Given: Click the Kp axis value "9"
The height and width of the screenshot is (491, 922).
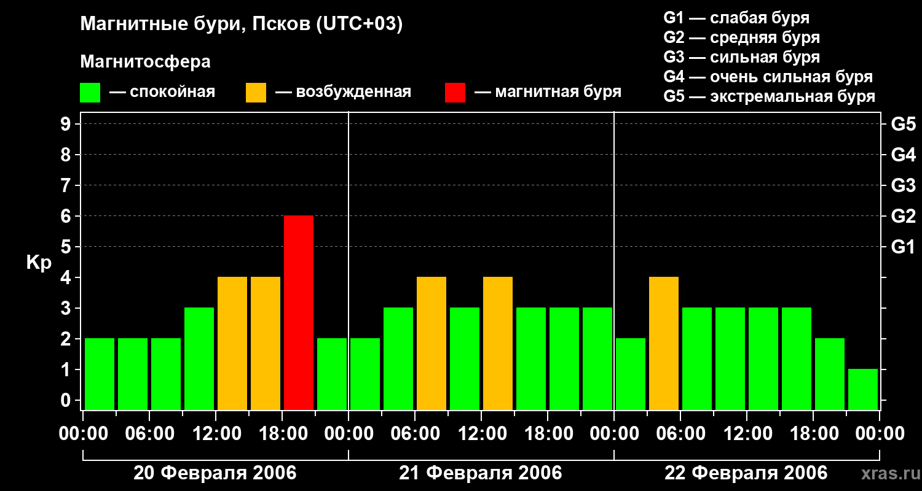Looking at the screenshot, I should pyautogui.click(x=67, y=124).
